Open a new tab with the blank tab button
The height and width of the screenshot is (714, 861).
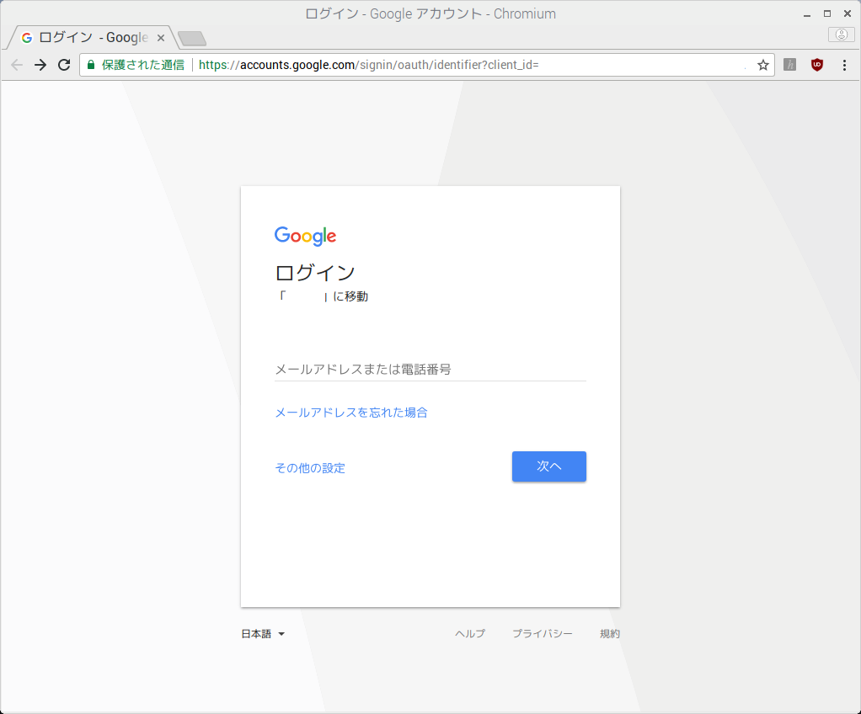click(x=192, y=39)
